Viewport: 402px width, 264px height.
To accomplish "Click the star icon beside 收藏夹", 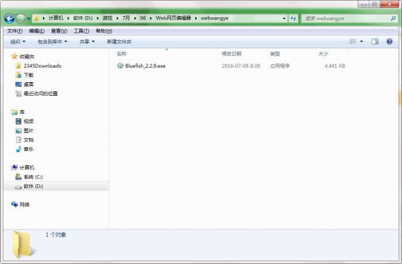I will (x=14, y=56).
